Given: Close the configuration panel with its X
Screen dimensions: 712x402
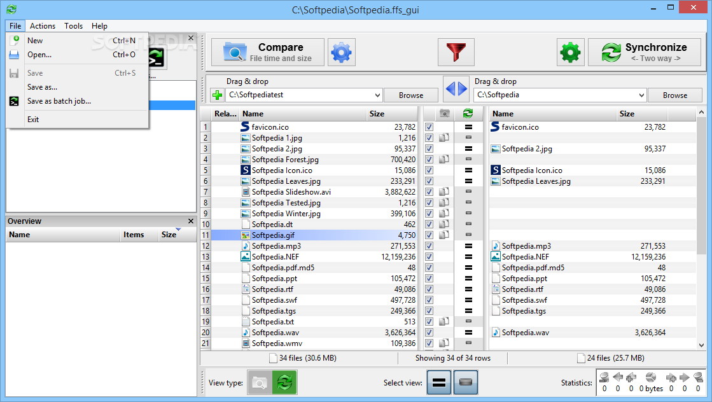Looking at the screenshot, I should click(x=191, y=38).
